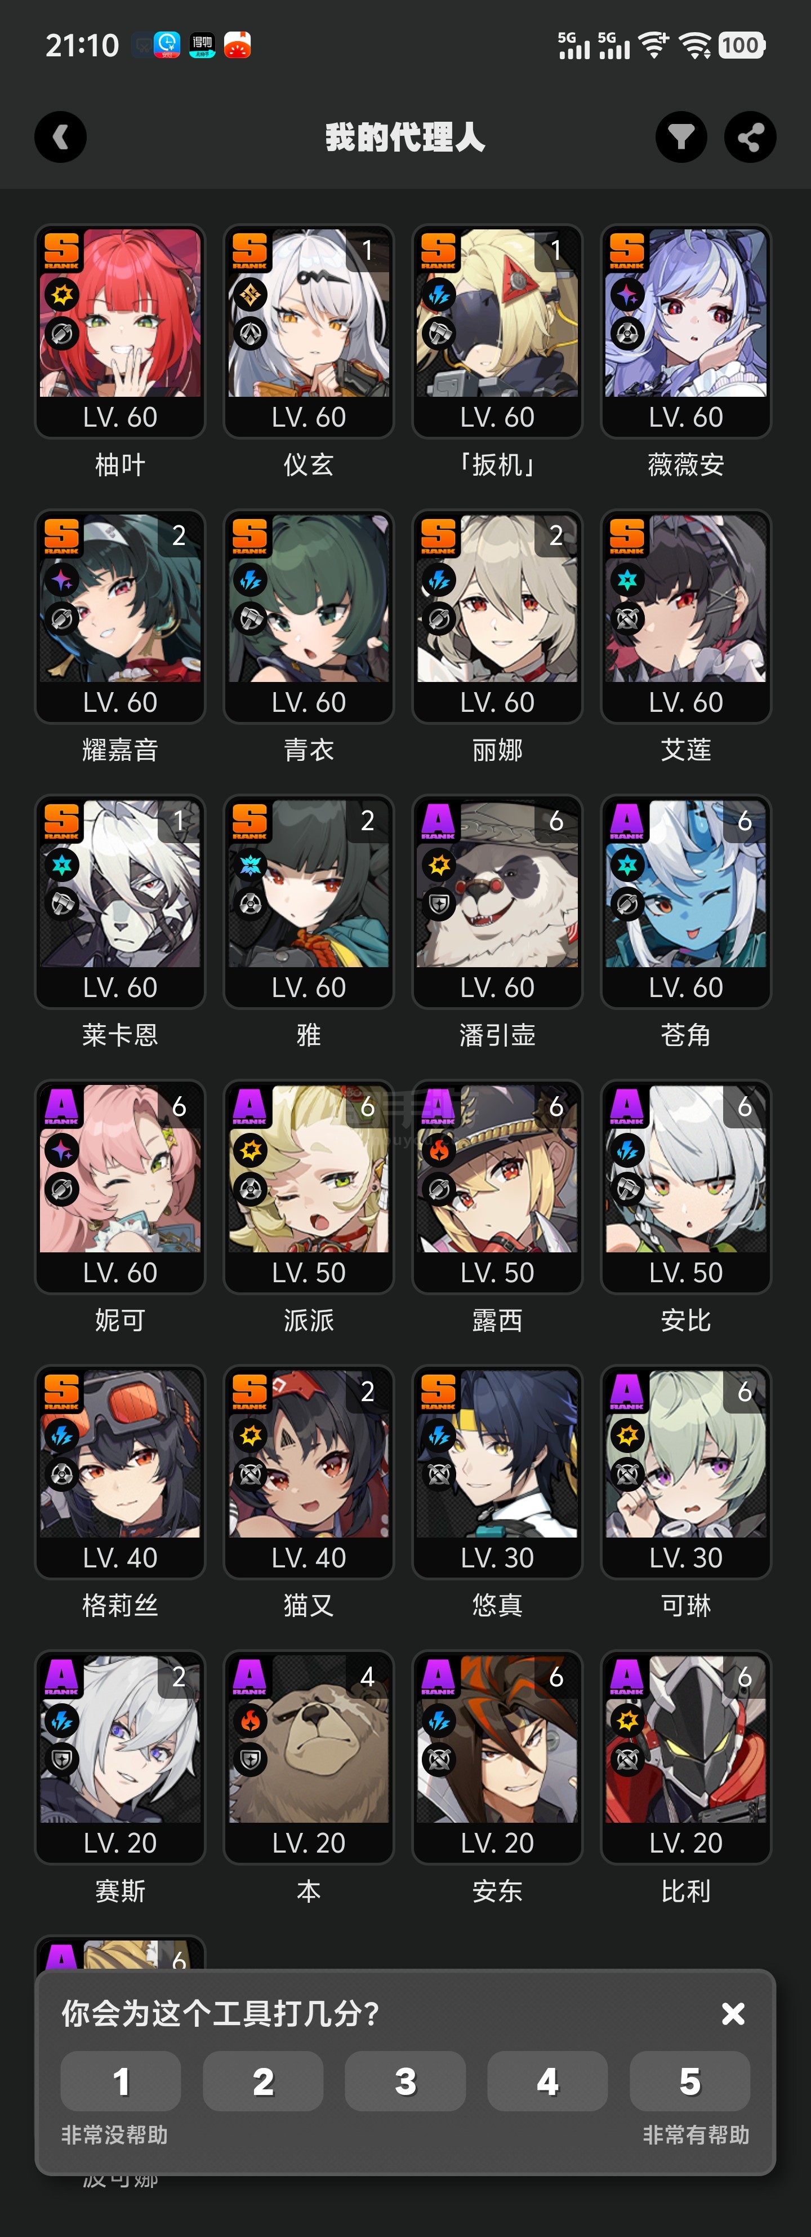Choose rating score 4
This screenshot has width=811, height=2237.
coord(547,2081)
